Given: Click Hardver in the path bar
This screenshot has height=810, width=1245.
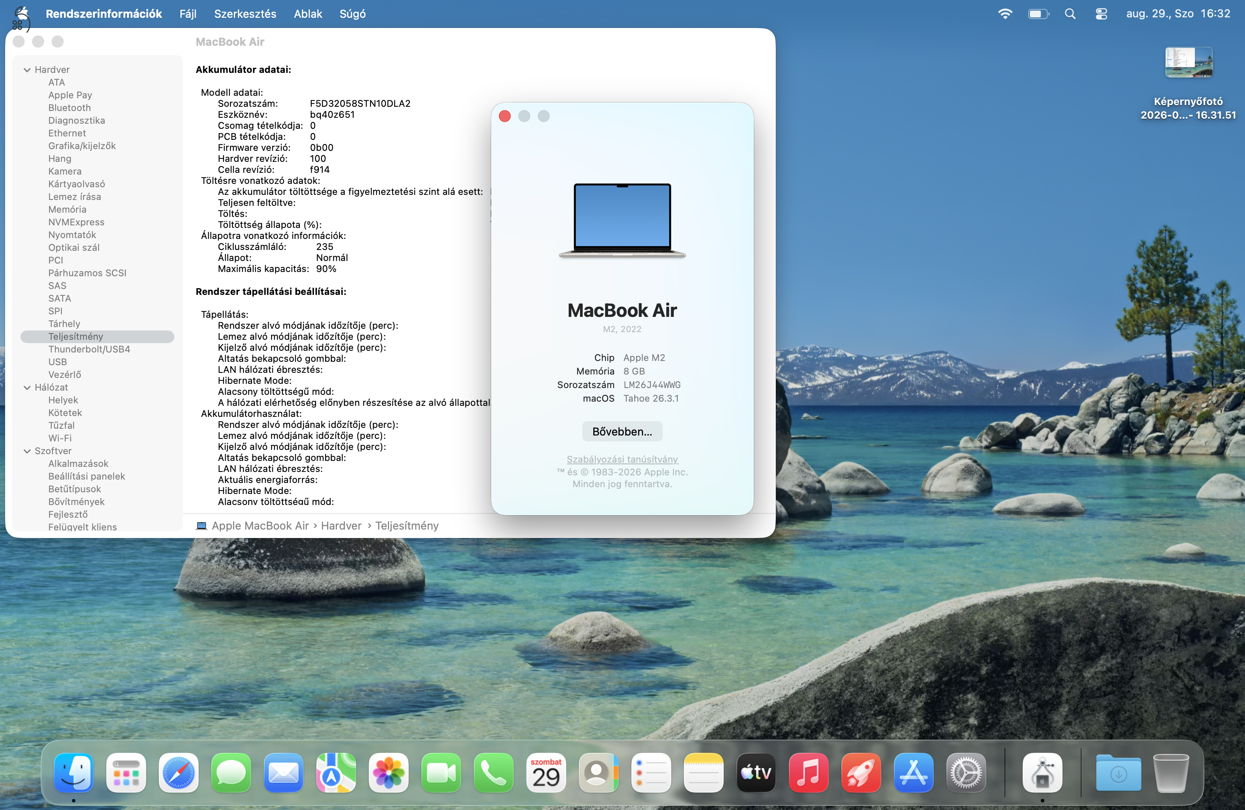Looking at the screenshot, I should coord(341,525).
